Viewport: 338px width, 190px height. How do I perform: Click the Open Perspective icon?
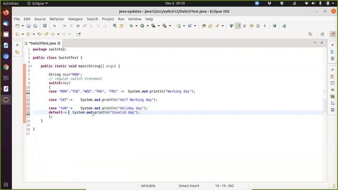323,34
